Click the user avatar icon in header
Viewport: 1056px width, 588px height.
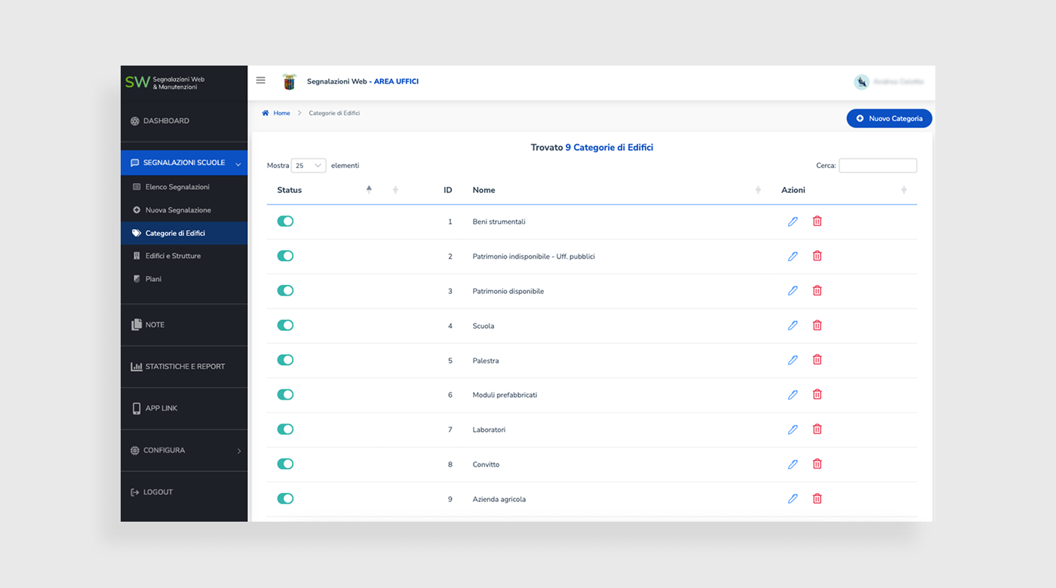coord(861,82)
